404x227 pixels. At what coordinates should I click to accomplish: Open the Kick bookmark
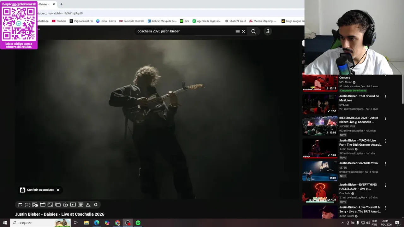click(185, 21)
